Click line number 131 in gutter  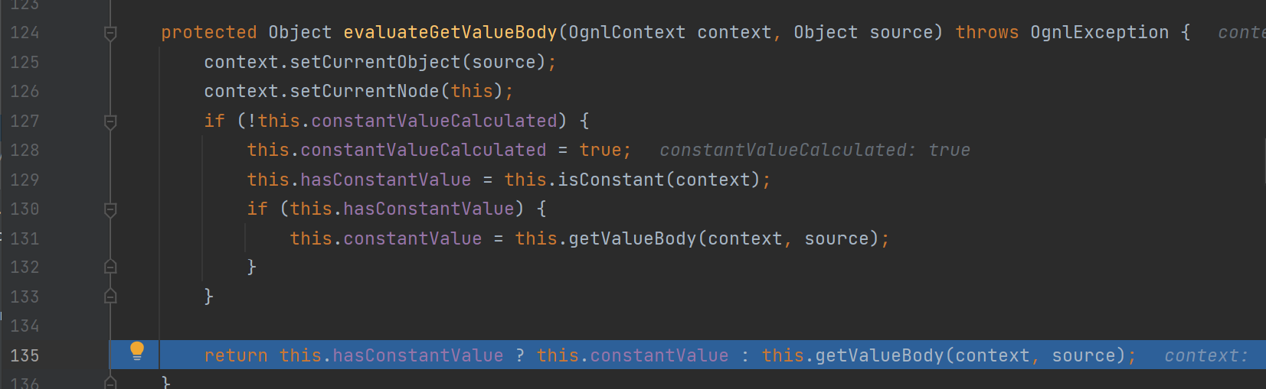point(25,238)
